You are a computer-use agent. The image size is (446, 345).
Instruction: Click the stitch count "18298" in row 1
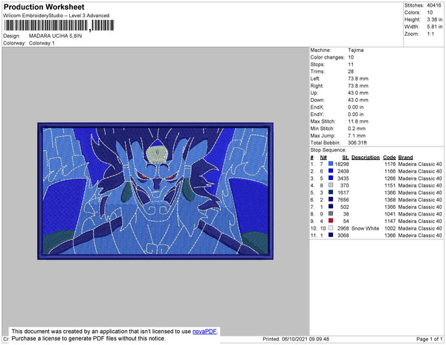342,164
